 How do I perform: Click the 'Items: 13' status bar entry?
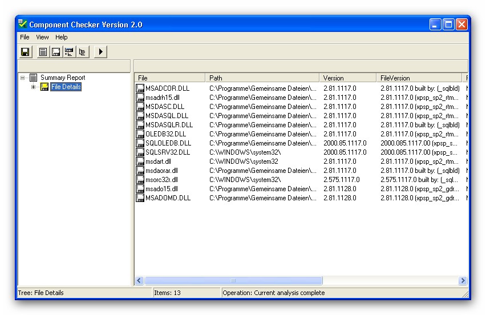167,293
